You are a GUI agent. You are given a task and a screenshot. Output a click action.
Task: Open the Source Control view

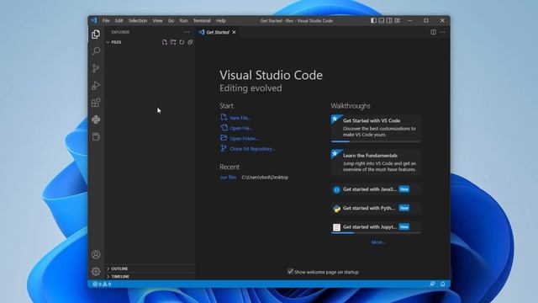click(96, 68)
